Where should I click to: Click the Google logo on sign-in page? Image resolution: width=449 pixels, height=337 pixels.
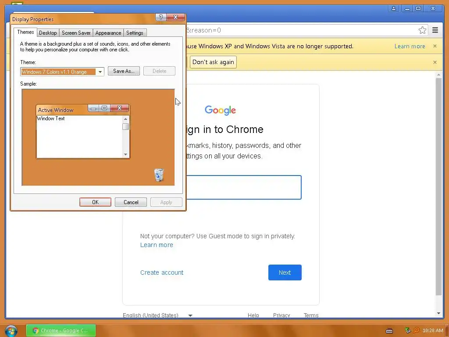point(220,110)
